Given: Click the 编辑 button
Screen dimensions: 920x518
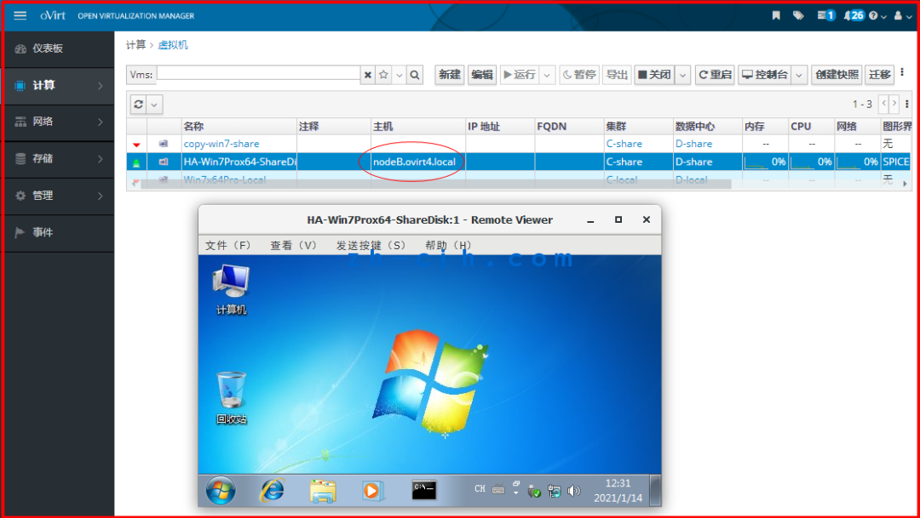Looking at the screenshot, I should [482, 75].
